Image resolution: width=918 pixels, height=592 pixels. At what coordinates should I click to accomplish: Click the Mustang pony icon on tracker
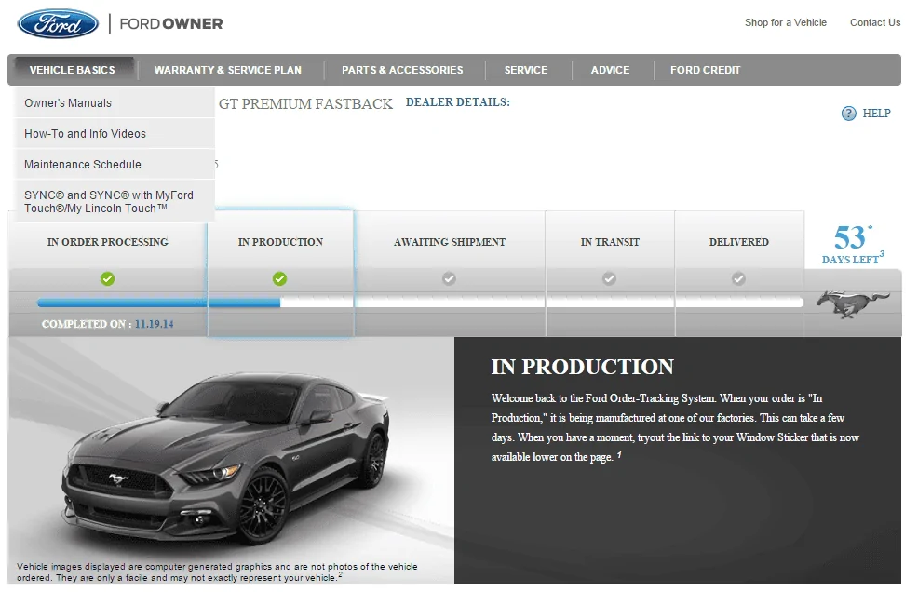(853, 303)
